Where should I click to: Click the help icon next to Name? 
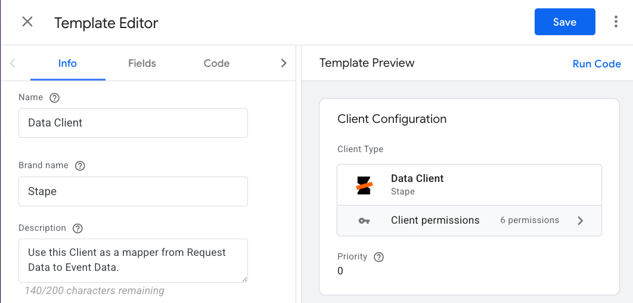coord(55,98)
